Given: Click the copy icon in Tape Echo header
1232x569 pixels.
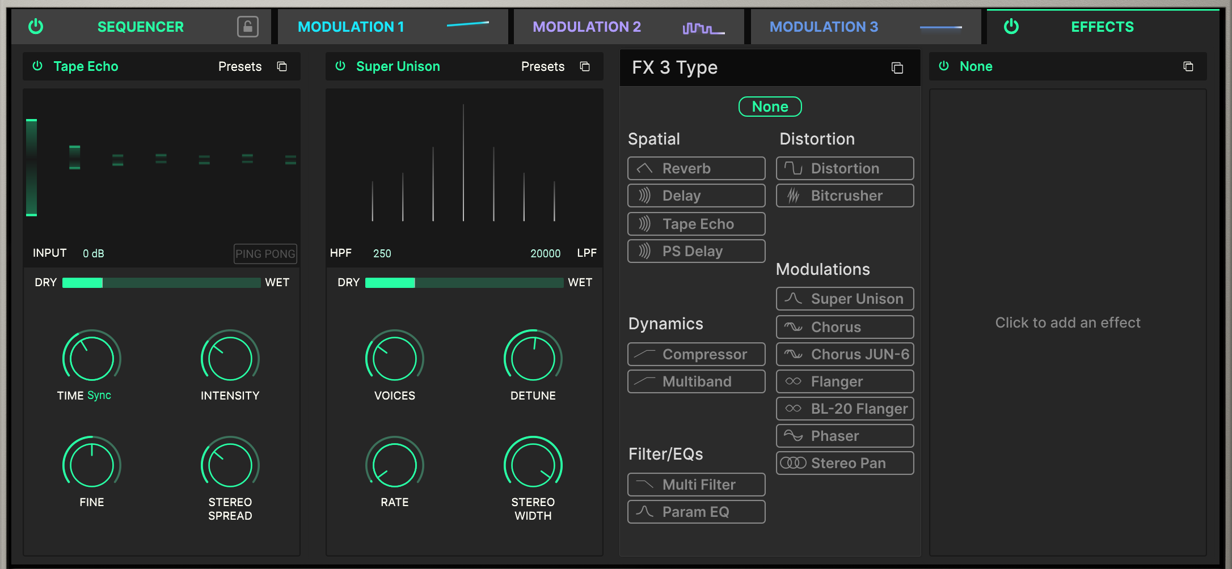Looking at the screenshot, I should (x=282, y=67).
